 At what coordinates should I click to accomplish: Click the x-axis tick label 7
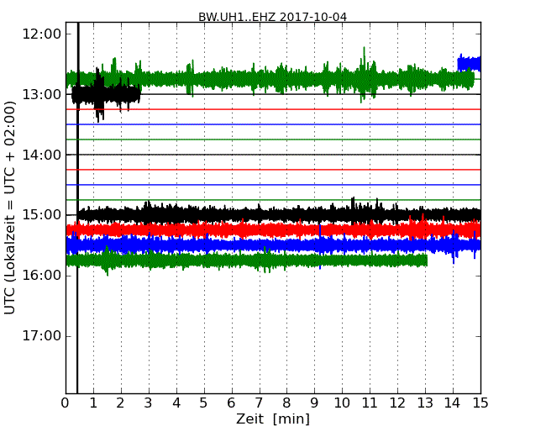click(260, 403)
